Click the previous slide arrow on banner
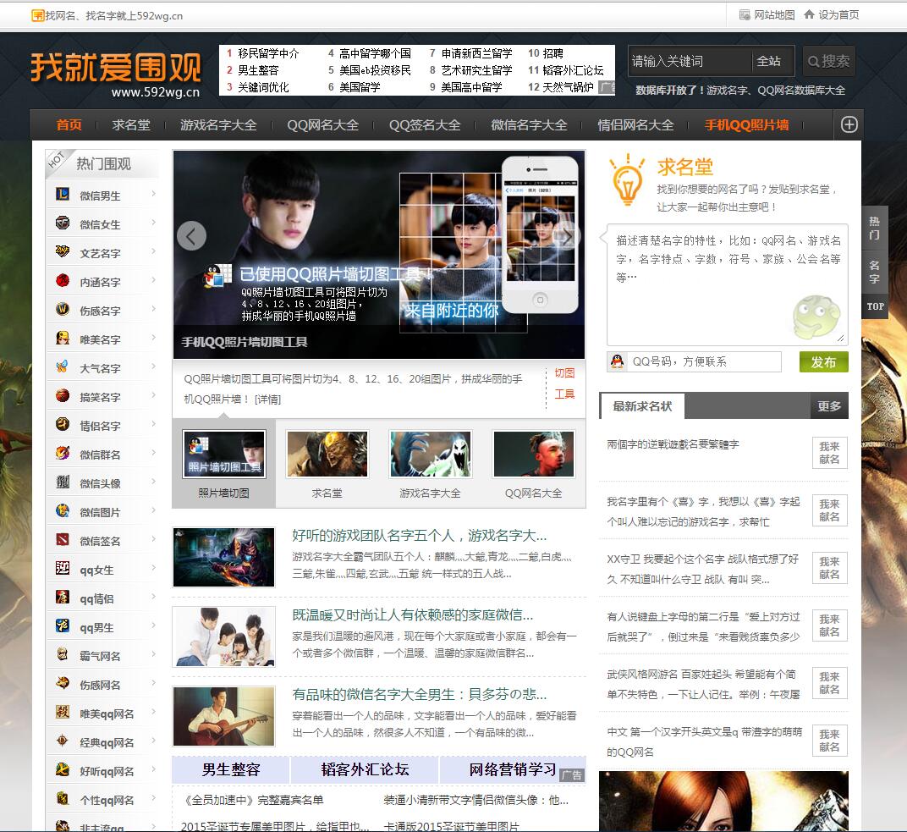 coord(191,235)
